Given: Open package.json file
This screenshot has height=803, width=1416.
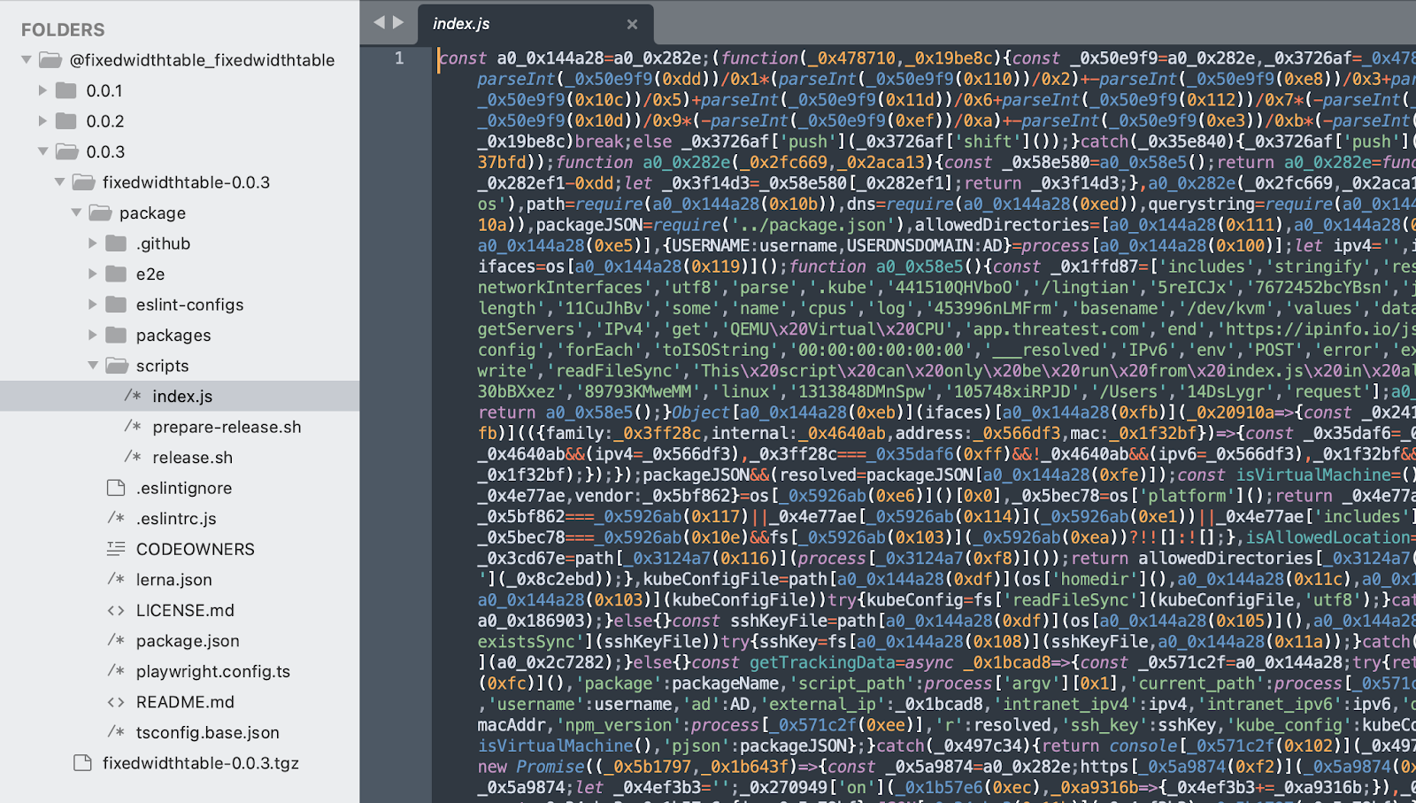Looking at the screenshot, I should click(188, 640).
